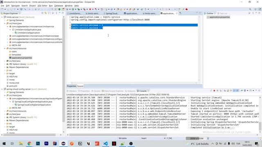Click the red stop square in main toolbar
The image size is (262, 147).
(x=90, y=9)
